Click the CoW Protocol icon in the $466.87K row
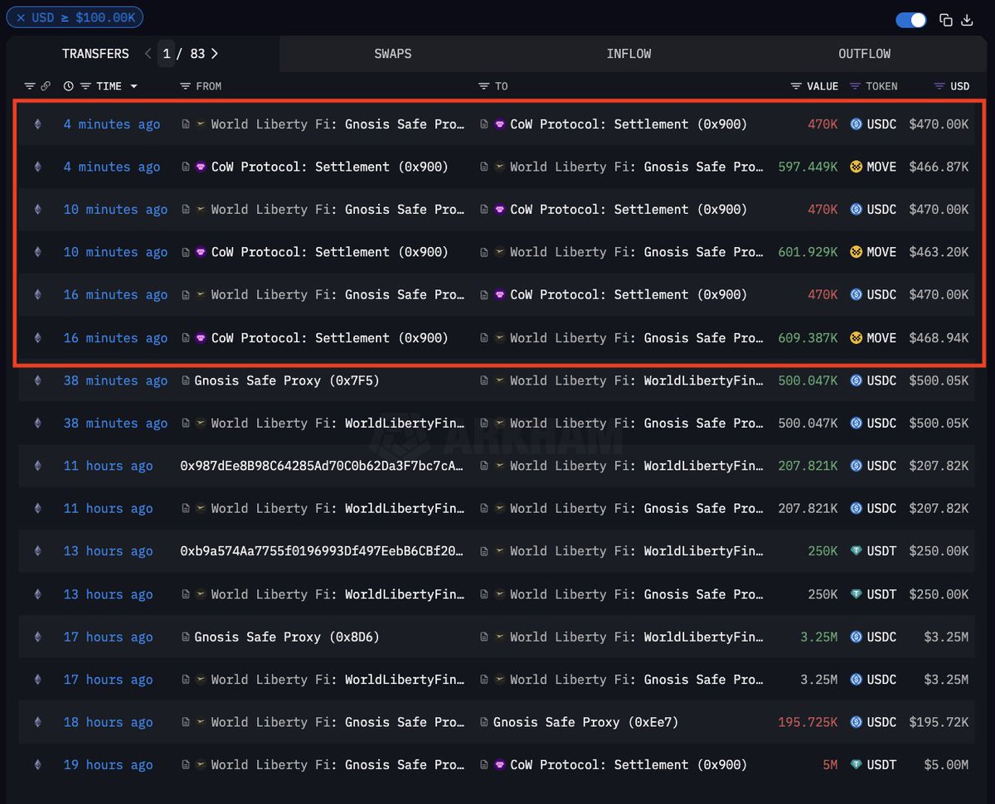This screenshot has height=804, width=995. point(201,167)
